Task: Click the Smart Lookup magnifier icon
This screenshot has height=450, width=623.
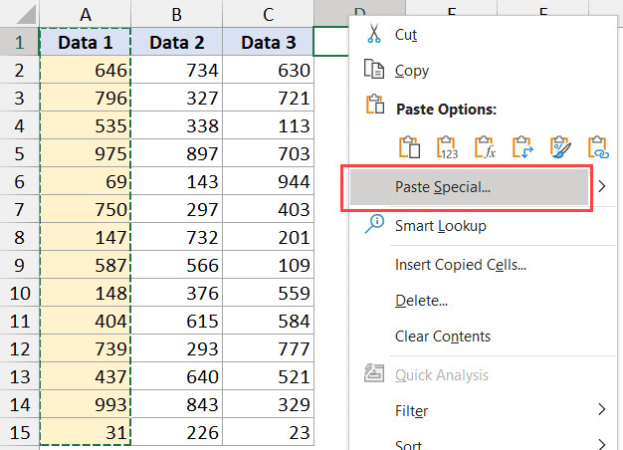Action: [374, 225]
